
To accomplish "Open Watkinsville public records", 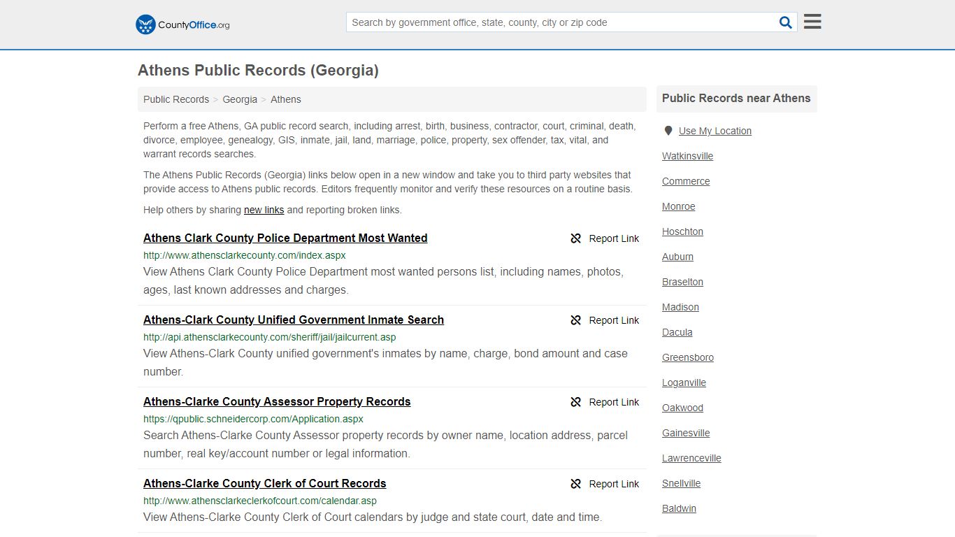I will point(687,156).
